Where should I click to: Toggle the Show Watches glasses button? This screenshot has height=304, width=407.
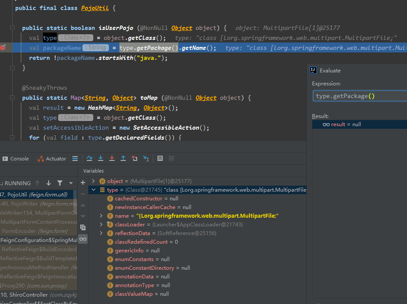click(83, 239)
